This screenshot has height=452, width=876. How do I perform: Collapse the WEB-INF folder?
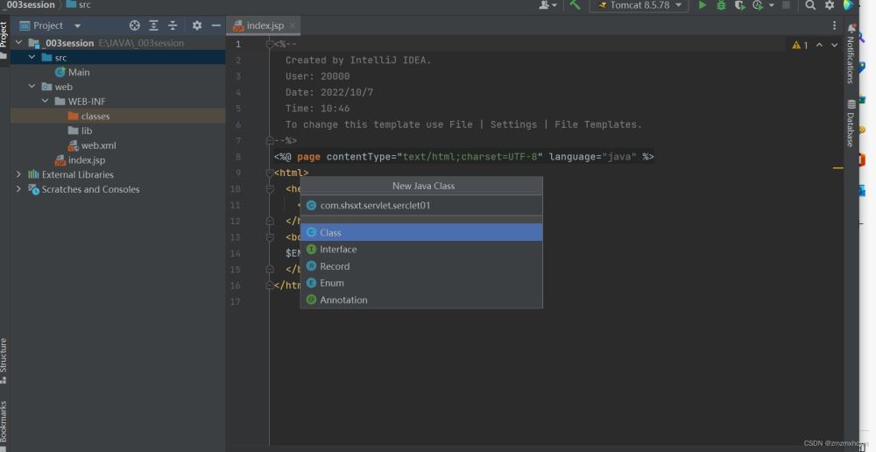[46, 102]
